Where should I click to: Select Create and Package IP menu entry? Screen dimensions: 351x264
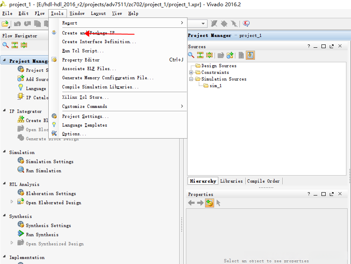point(88,33)
